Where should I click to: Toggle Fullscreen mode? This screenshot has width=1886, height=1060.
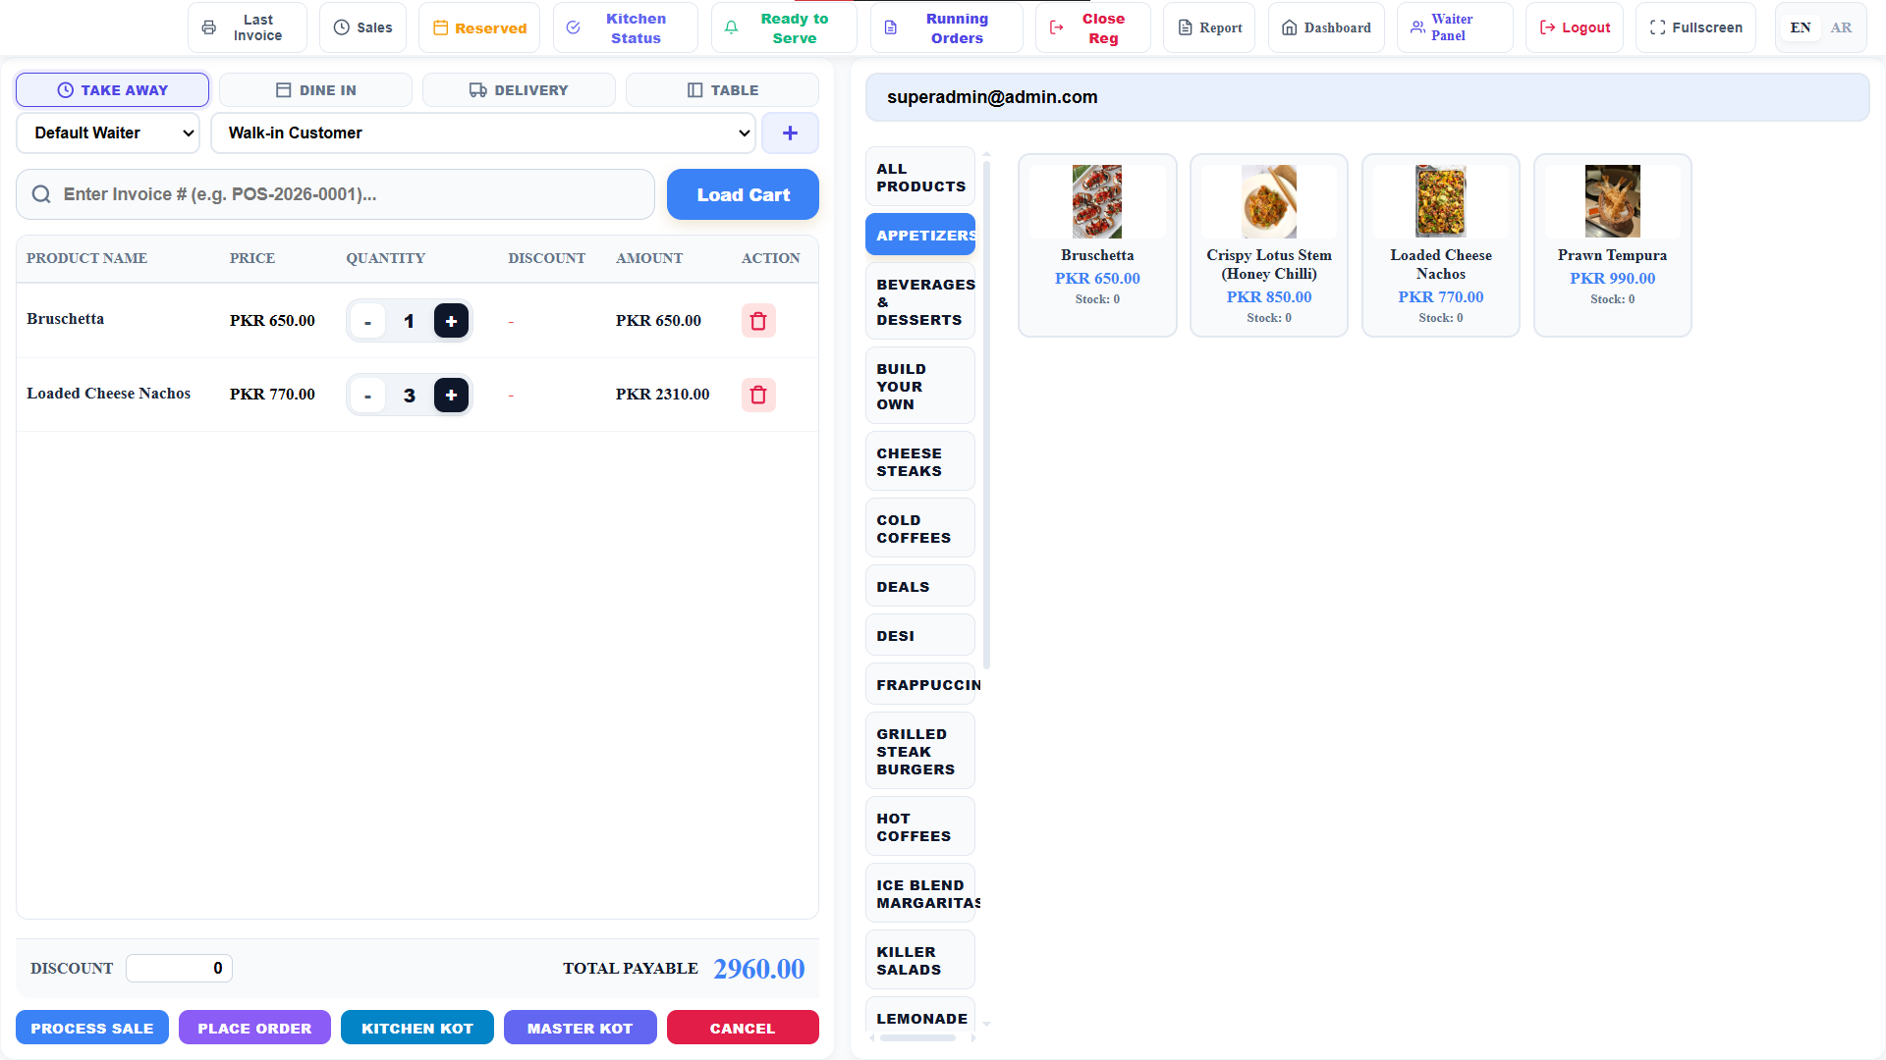[1695, 27]
